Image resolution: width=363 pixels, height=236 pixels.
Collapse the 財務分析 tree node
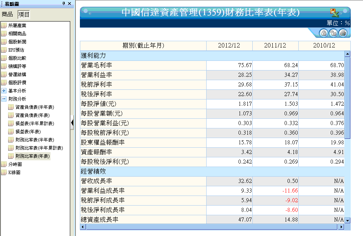pyautogui.click(x=4, y=99)
